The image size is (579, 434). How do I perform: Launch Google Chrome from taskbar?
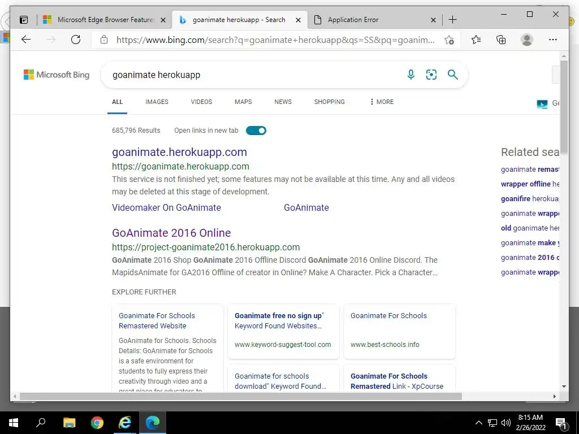97,423
